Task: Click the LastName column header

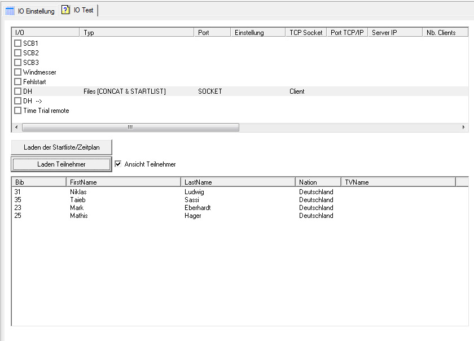Action: 238,182
